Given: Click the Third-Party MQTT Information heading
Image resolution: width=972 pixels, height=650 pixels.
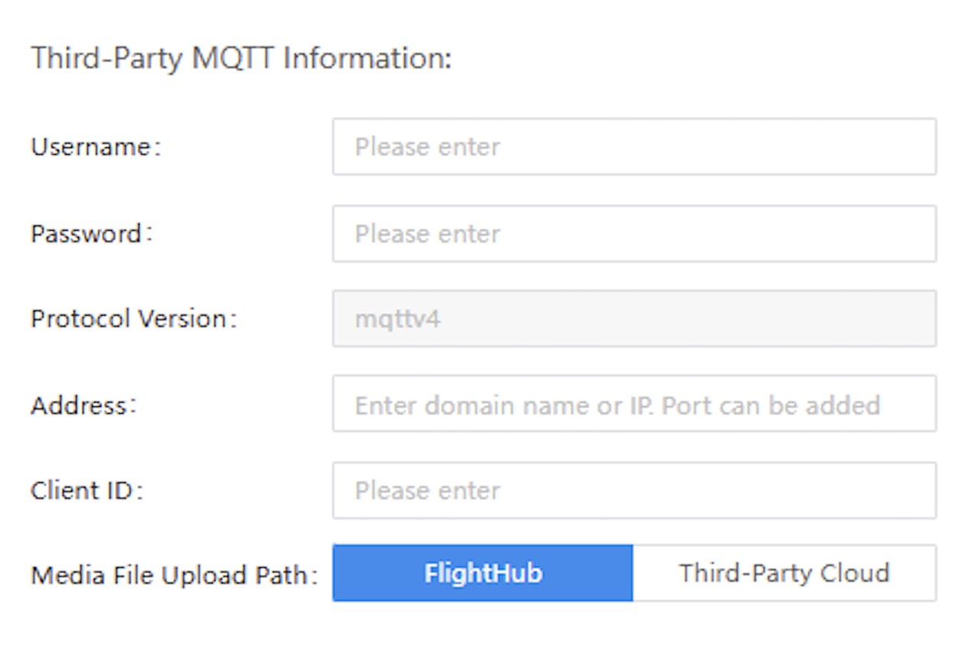Looking at the screenshot, I should [x=241, y=59].
